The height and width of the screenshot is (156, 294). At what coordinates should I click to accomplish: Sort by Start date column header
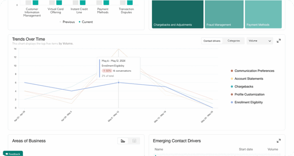[x=246, y=149]
